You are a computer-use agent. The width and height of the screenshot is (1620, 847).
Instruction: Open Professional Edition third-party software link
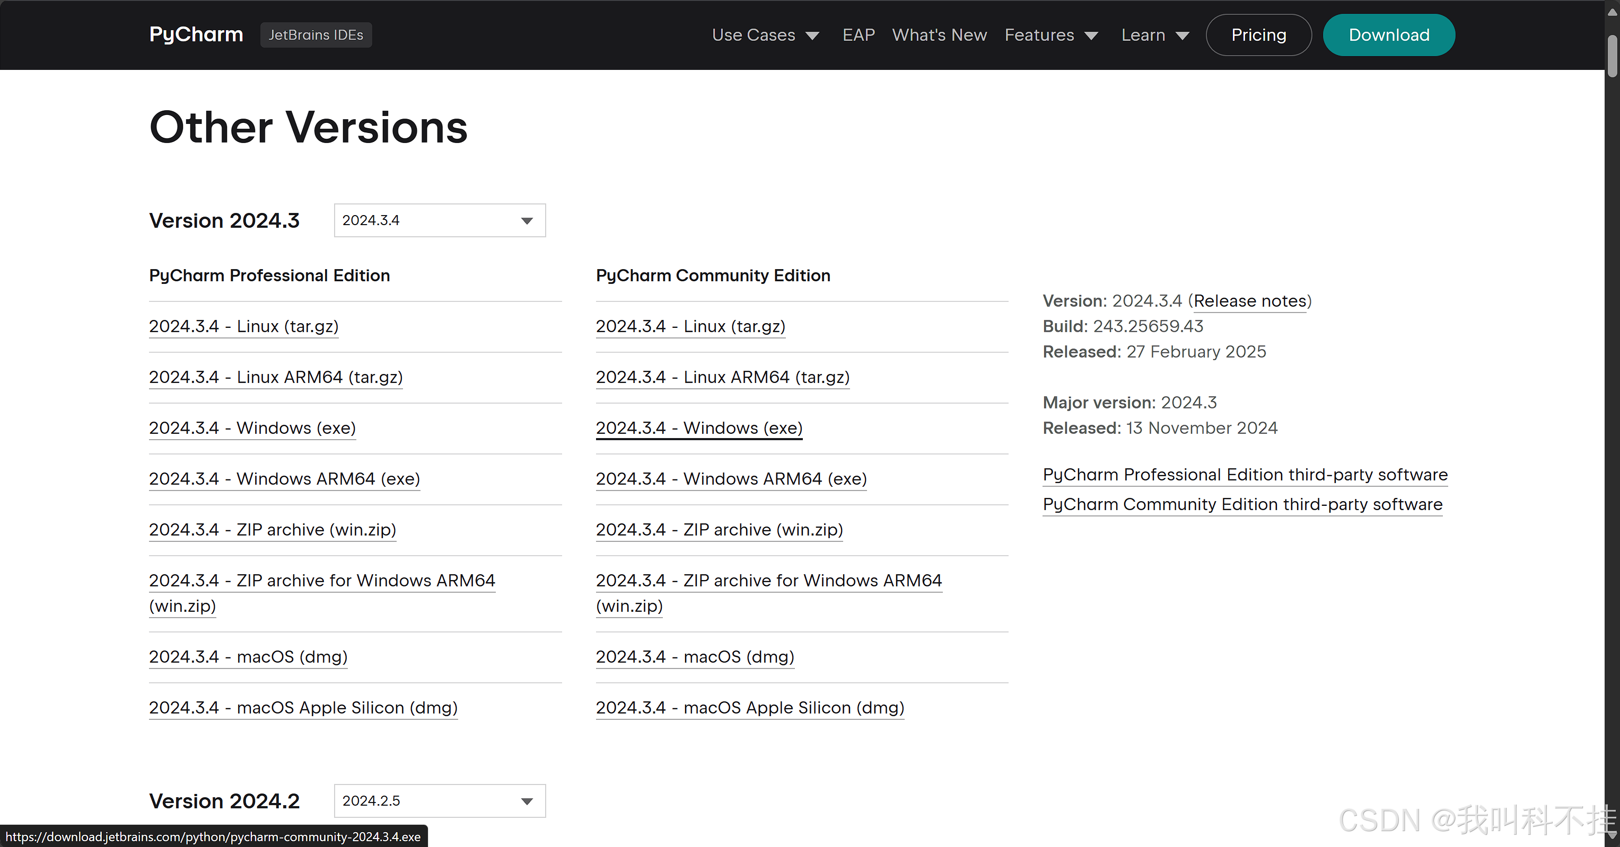tap(1245, 475)
